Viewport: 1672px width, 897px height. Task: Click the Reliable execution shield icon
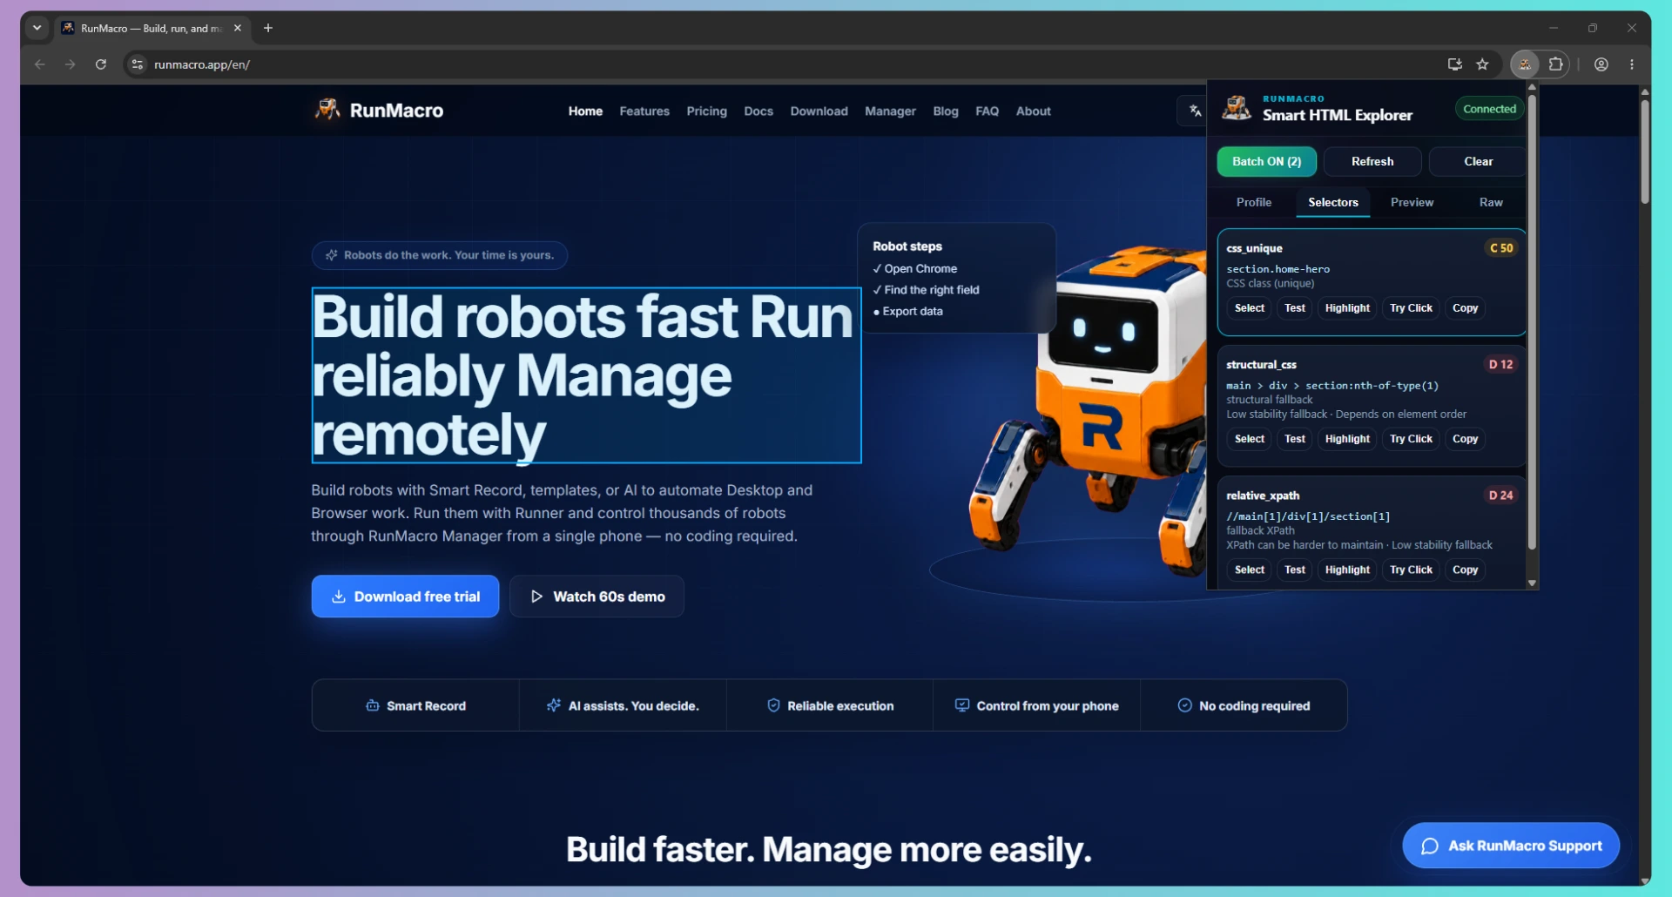coord(773,705)
